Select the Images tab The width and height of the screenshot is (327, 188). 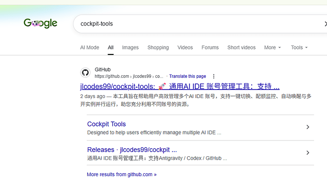(x=130, y=47)
